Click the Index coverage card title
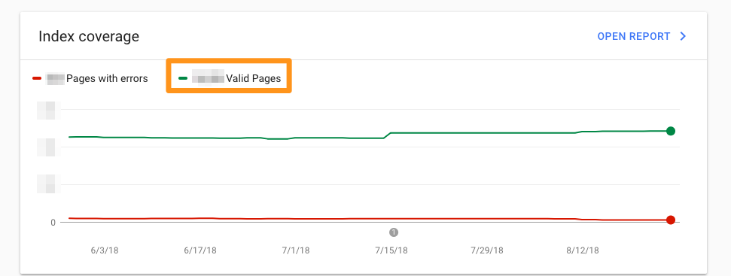 point(89,36)
